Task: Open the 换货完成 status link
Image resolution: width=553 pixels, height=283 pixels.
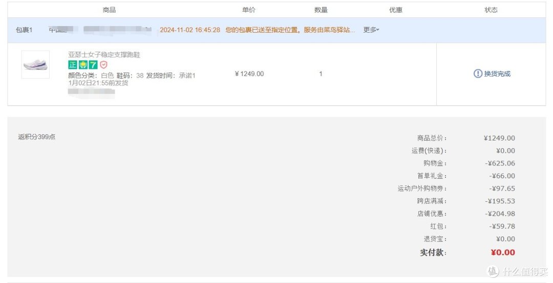Action: [497, 74]
